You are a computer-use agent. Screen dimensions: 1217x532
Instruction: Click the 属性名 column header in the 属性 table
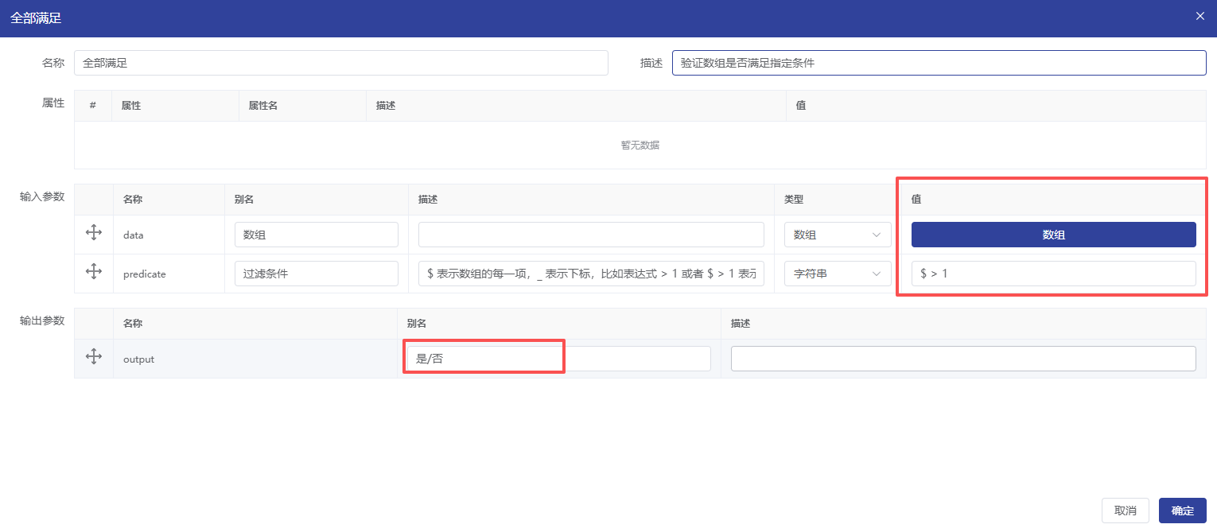point(263,106)
